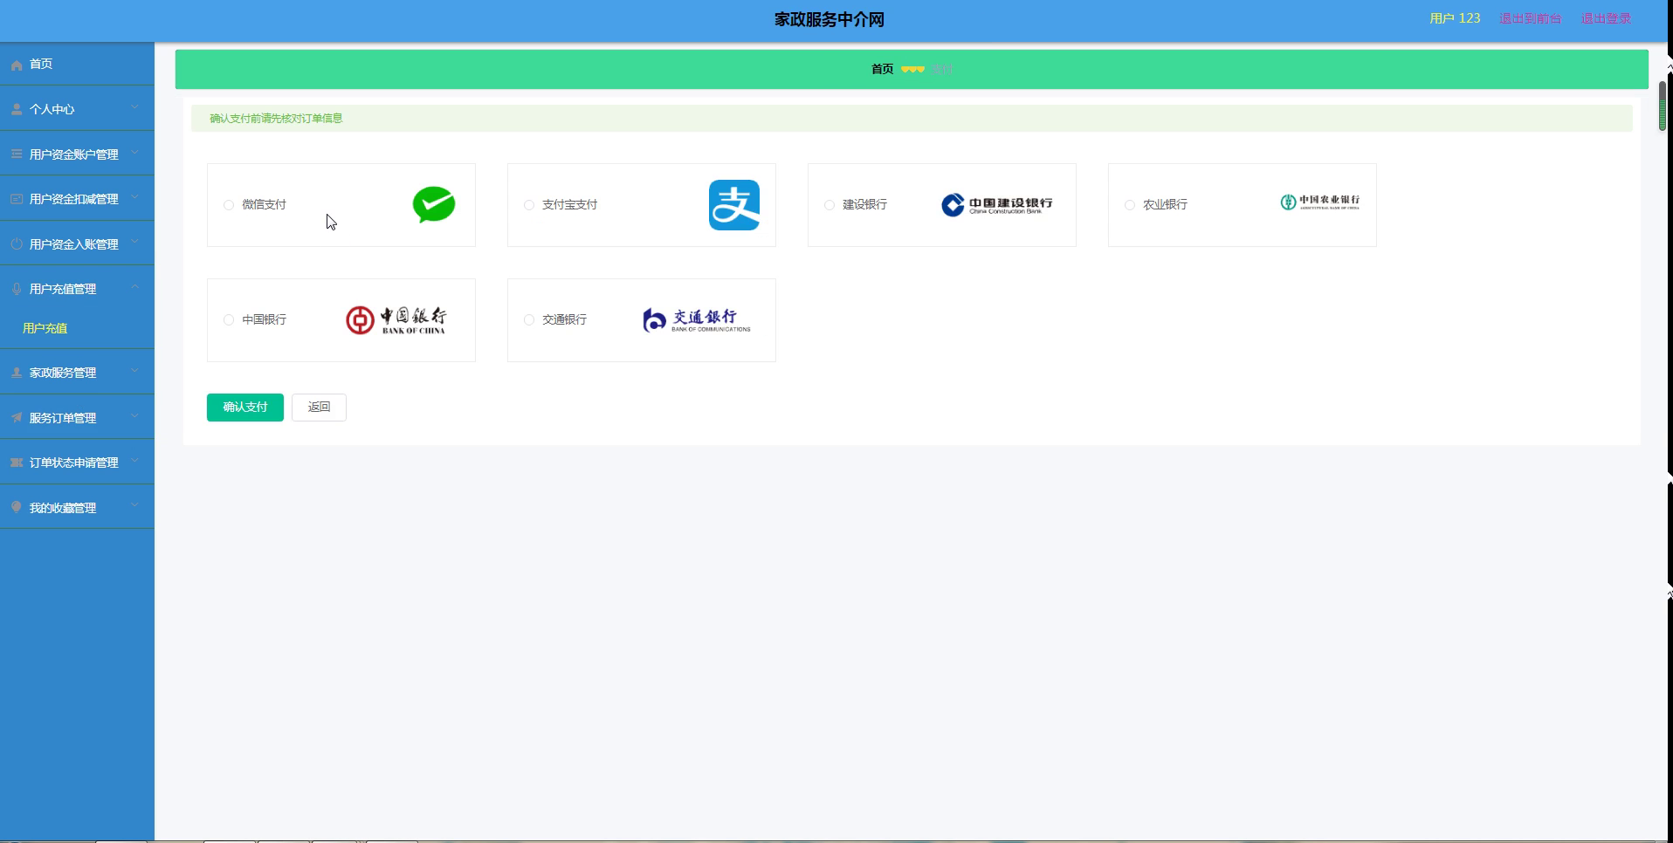Click the power icon next to 用户资金入账管理
This screenshot has width=1673, height=843.
click(17, 244)
